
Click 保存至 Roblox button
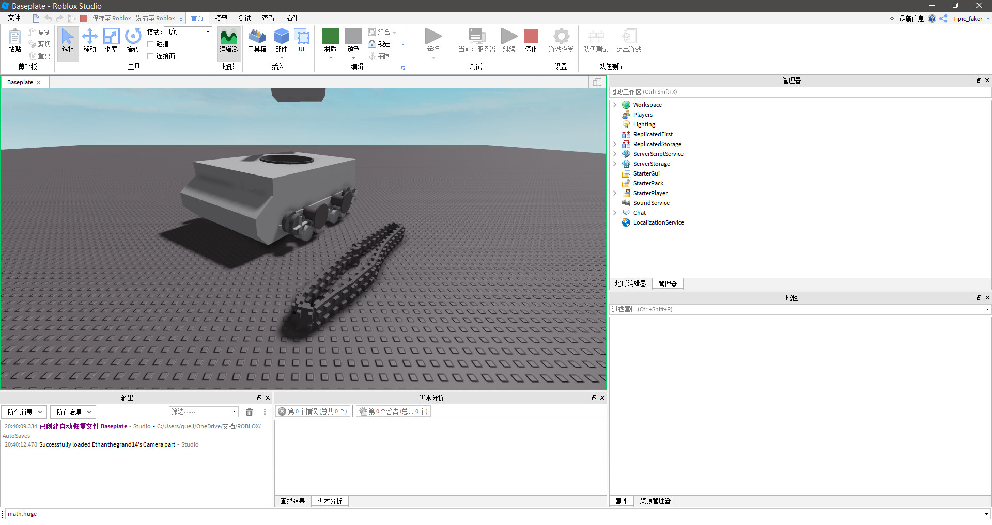(x=112, y=18)
